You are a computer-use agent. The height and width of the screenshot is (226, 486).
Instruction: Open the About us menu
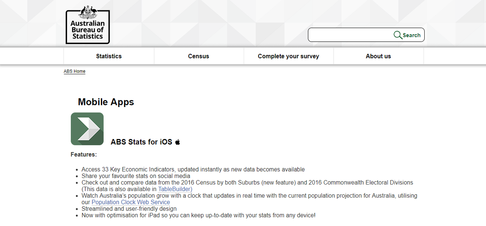(378, 56)
